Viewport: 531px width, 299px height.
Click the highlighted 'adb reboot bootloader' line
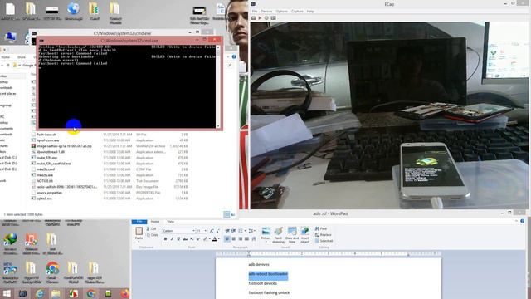(268, 274)
